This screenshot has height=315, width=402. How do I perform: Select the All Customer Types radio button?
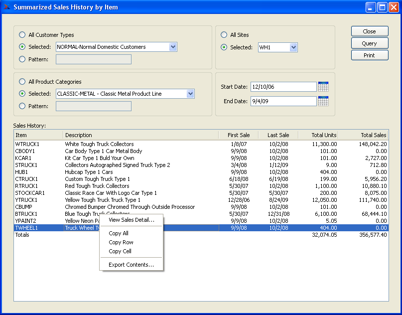click(x=22, y=35)
